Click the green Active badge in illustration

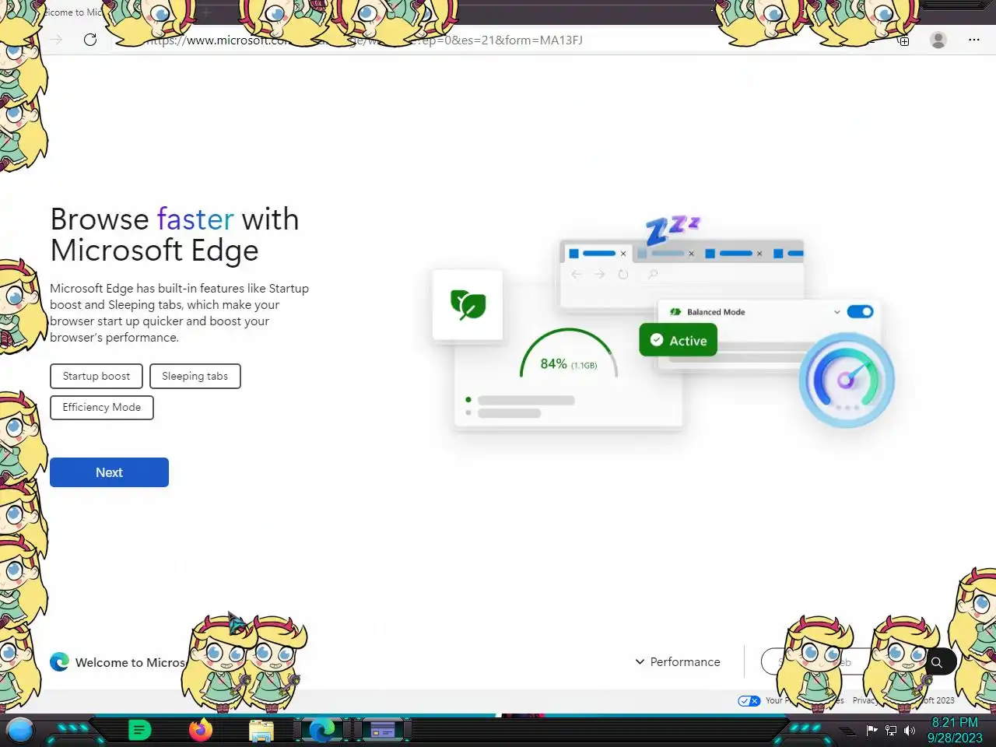679,340
